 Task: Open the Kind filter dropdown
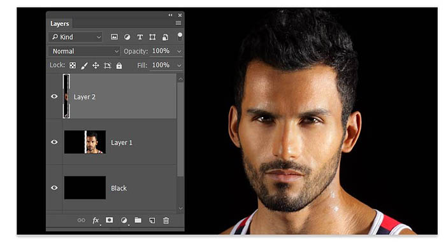75,37
